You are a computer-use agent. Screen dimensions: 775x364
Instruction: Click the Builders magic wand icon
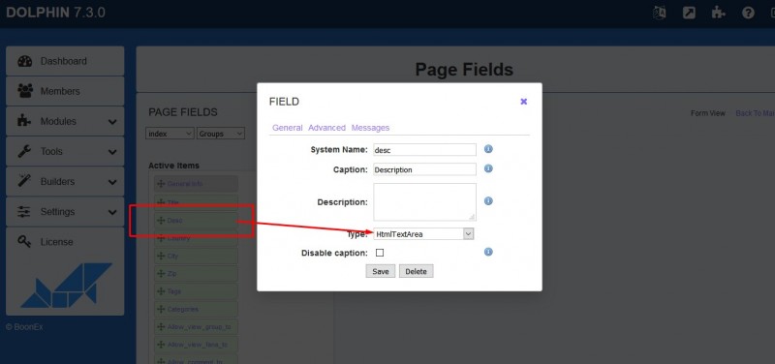click(24, 181)
